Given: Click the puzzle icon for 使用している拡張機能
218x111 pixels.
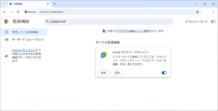Looking at the screenshot, I should (7, 32).
